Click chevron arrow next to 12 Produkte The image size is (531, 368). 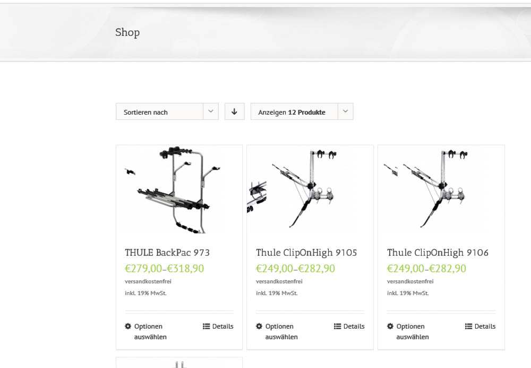[346, 111]
